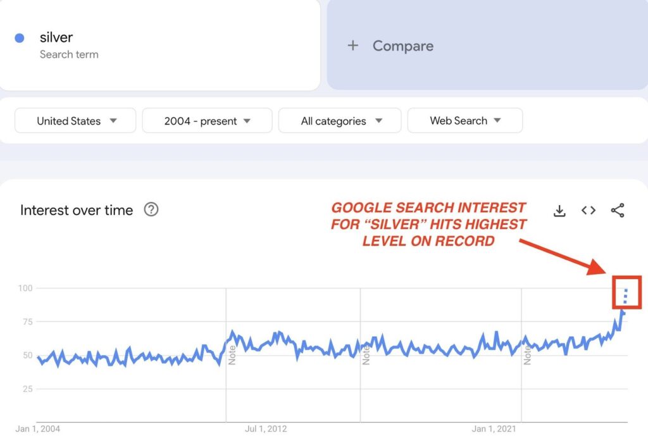648x443 pixels.
Task: Click the leftmost Note marker on the chart
Action: pos(232,355)
